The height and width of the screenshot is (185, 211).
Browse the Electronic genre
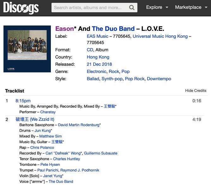[x=96, y=71]
